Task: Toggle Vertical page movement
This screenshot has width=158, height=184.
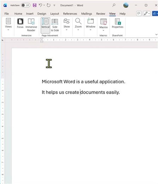Action: tap(45, 25)
